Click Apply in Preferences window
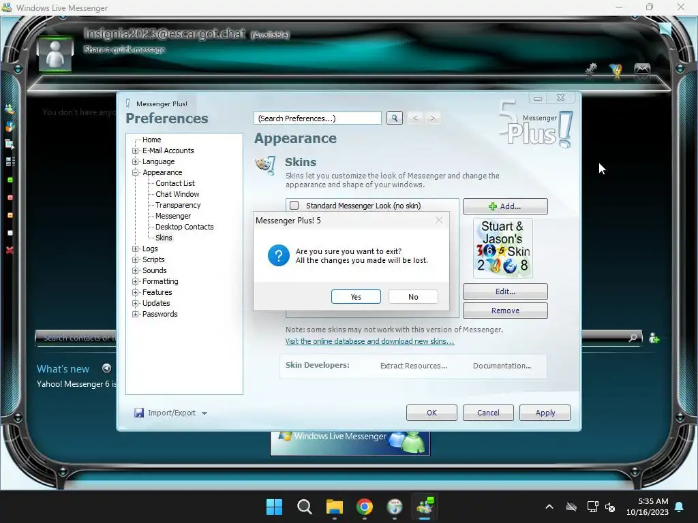Screen dimensions: 698x523 point(545,413)
